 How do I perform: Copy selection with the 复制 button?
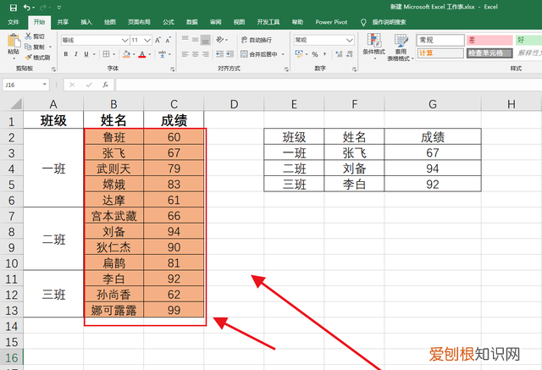[35, 47]
